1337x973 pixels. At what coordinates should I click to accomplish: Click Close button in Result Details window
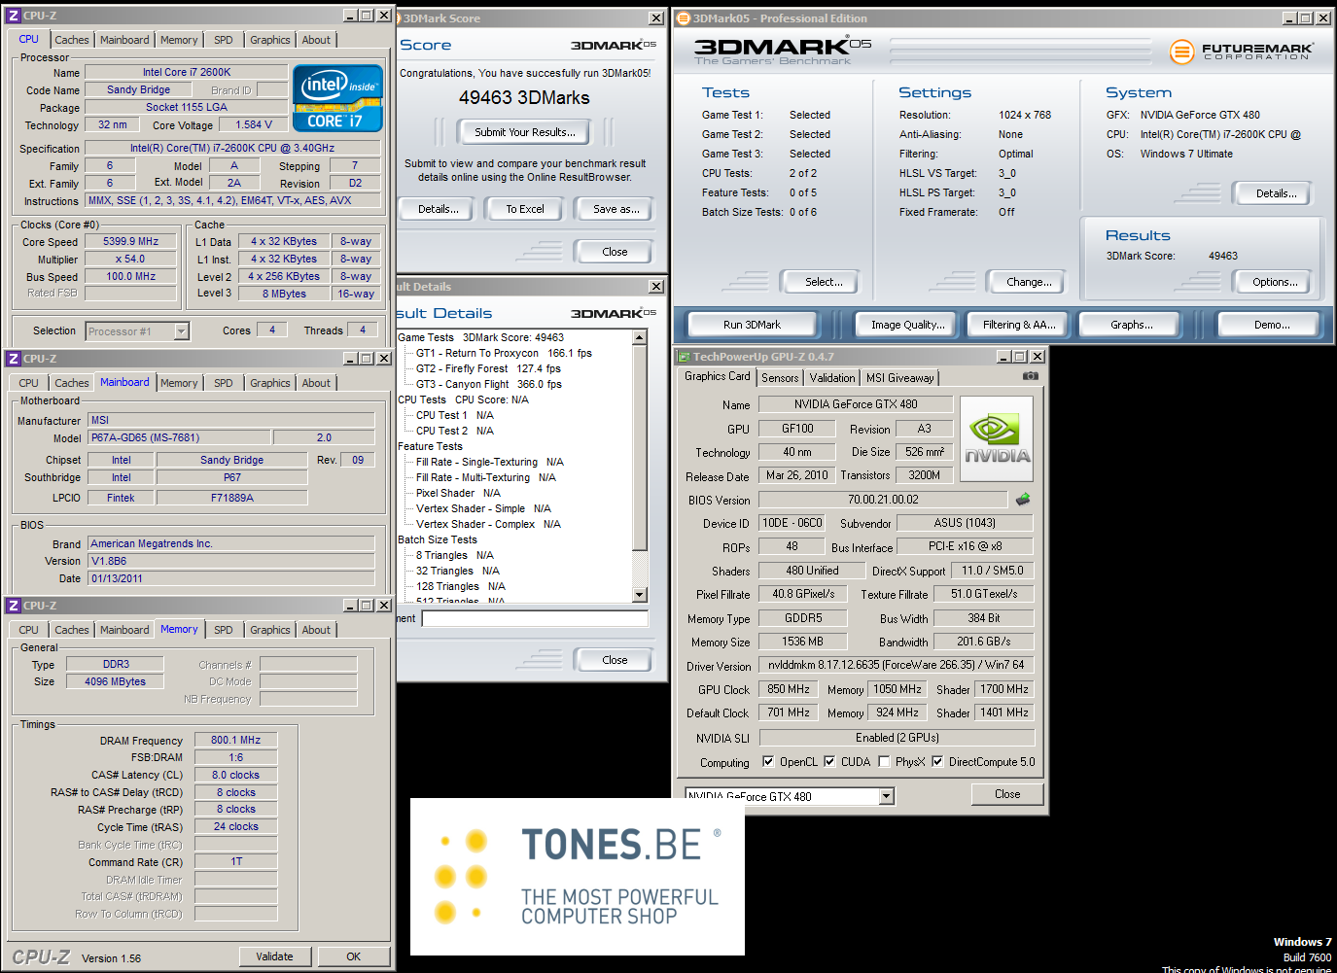[x=615, y=660]
